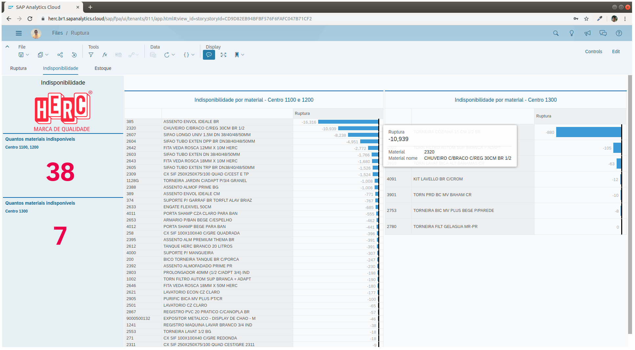The width and height of the screenshot is (635, 350).
Task: Select row TORNEIRA BIC MV PLUS BEGE P/PAREDE
Action: coord(505,211)
